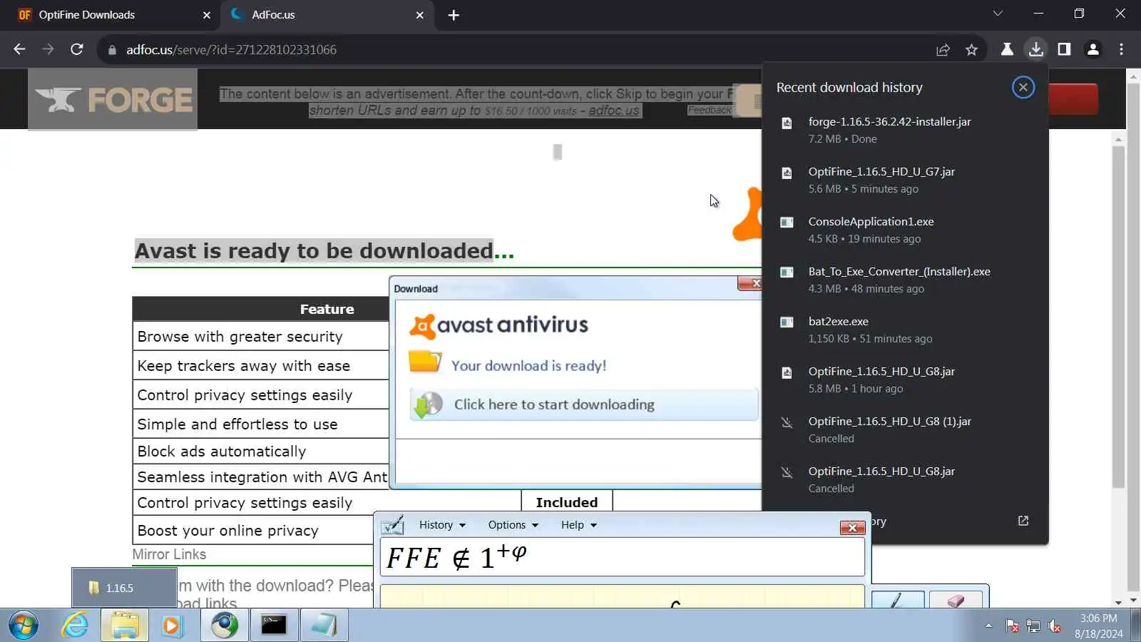
Task: Reload the AdFoc.us page
Action: (77, 49)
